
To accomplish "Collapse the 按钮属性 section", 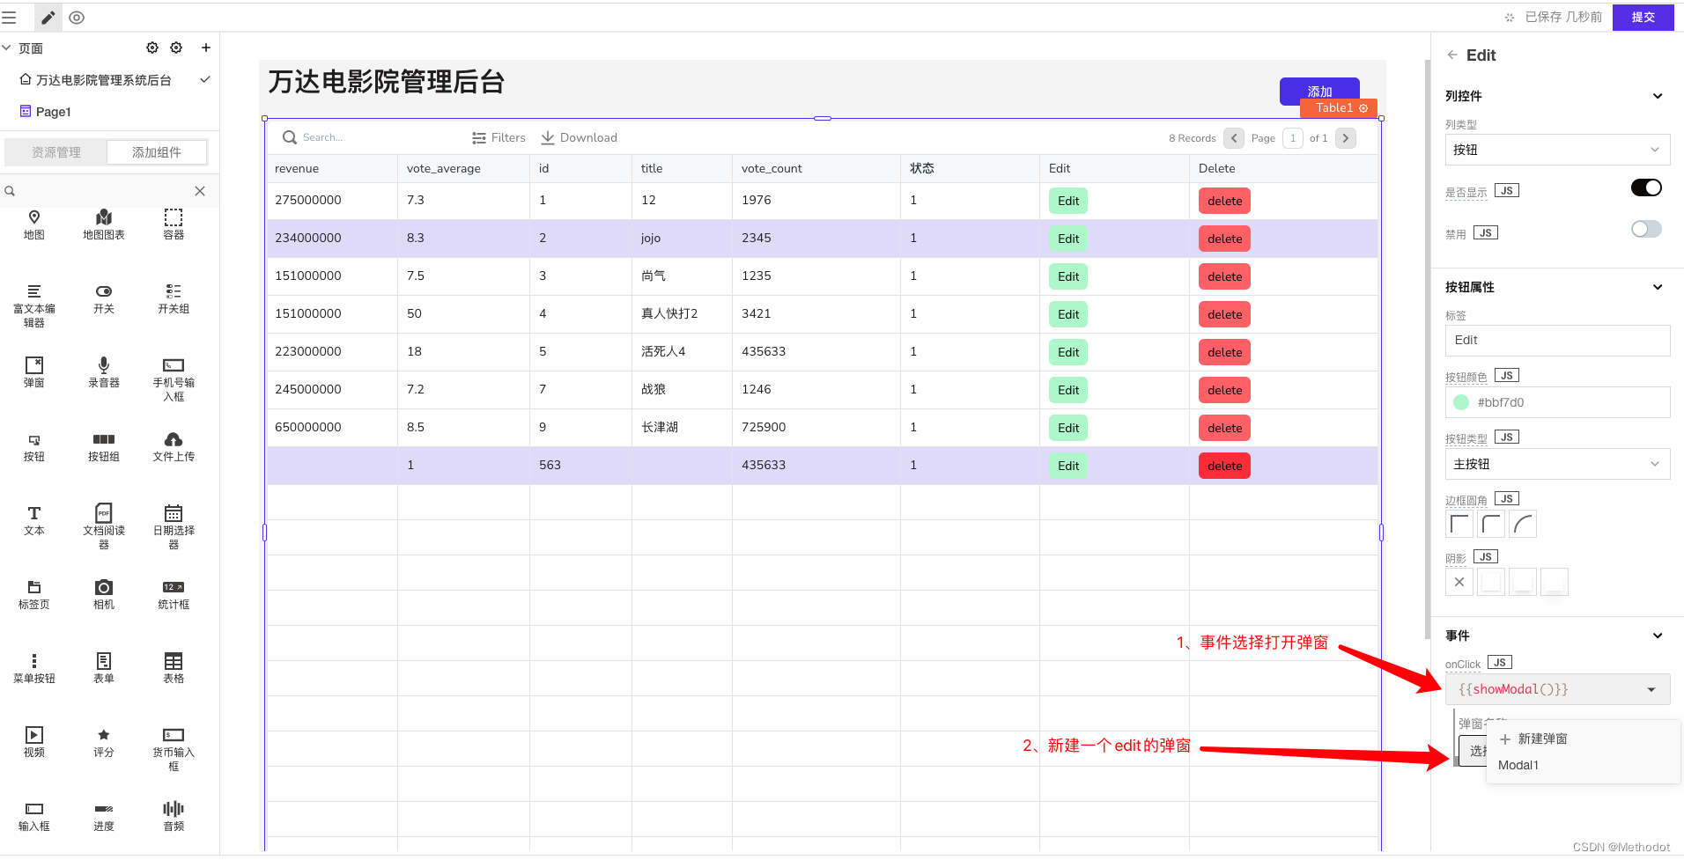I will coord(1658,287).
